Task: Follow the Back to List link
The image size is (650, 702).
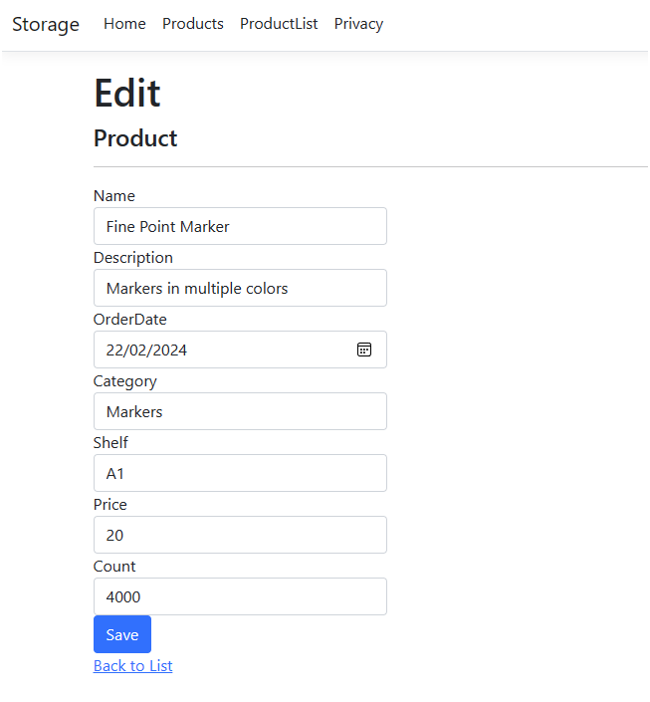Action: click(132, 665)
